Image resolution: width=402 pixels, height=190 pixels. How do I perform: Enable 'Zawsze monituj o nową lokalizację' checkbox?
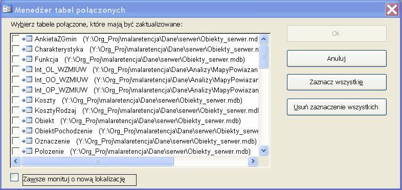pos(14,177)
